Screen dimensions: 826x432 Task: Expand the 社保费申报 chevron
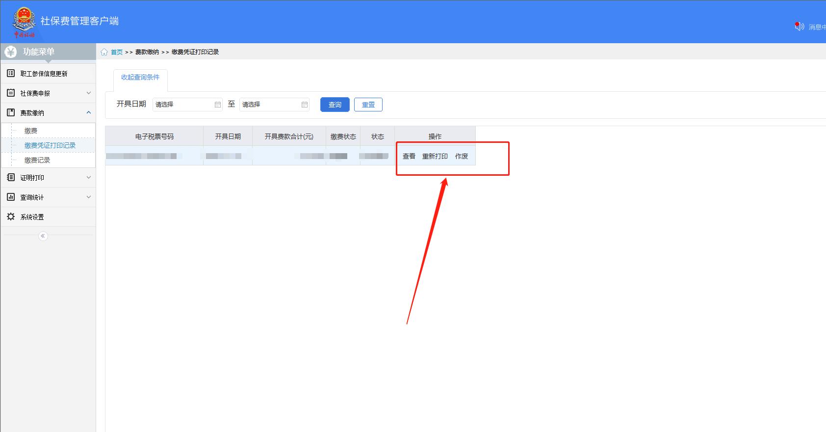pos(89,93)
